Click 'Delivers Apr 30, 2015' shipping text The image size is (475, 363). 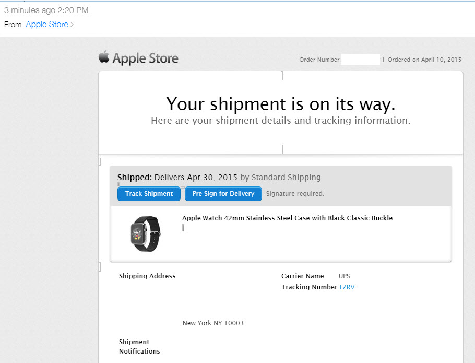(196, 177)
